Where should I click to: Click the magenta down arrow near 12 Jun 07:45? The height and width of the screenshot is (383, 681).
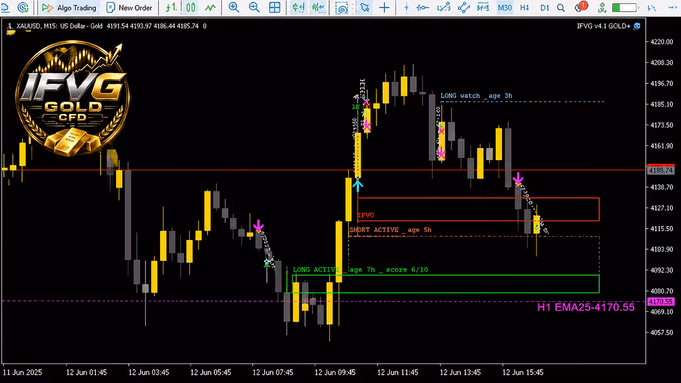pos(259,226)
